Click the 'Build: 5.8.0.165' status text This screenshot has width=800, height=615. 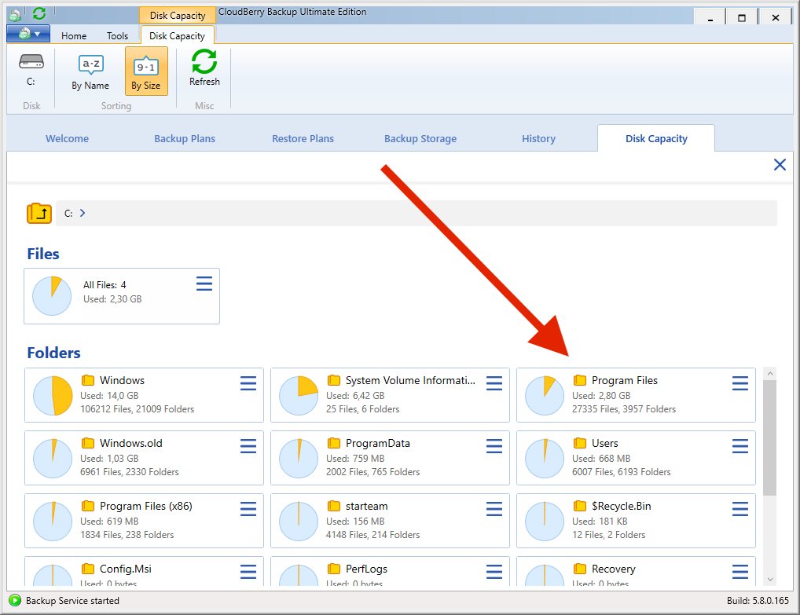[758, 601]
